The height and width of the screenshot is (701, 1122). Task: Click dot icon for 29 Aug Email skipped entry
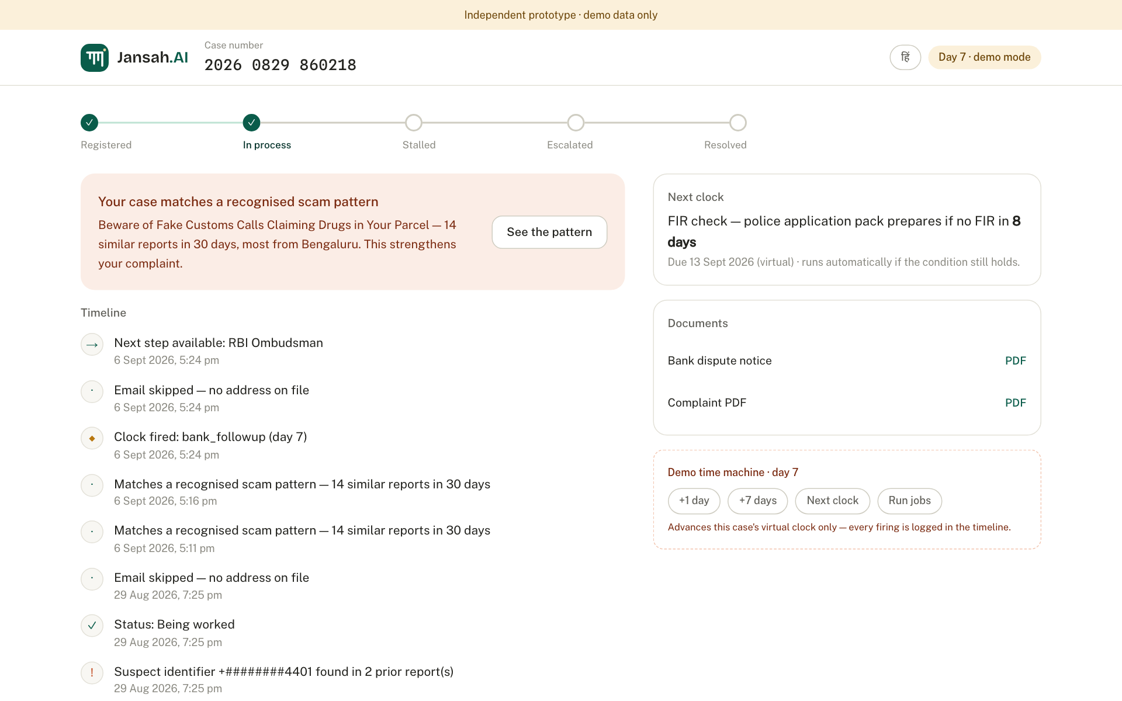pyautogui.click(x=92, y=579)
